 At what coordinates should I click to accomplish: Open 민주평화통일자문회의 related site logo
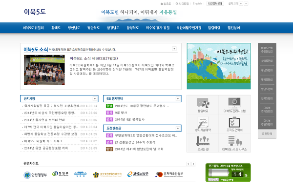(107, 174)
